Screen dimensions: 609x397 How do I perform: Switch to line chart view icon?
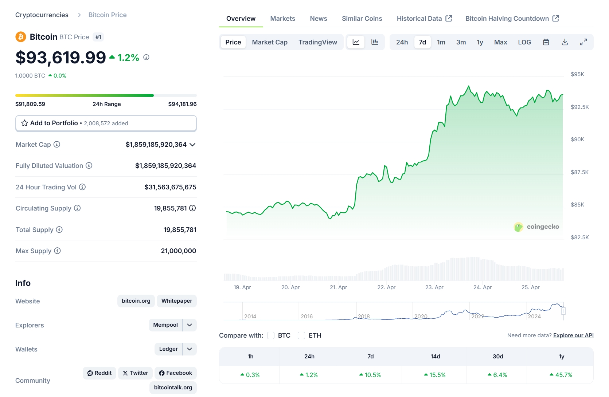pos(356,42)
